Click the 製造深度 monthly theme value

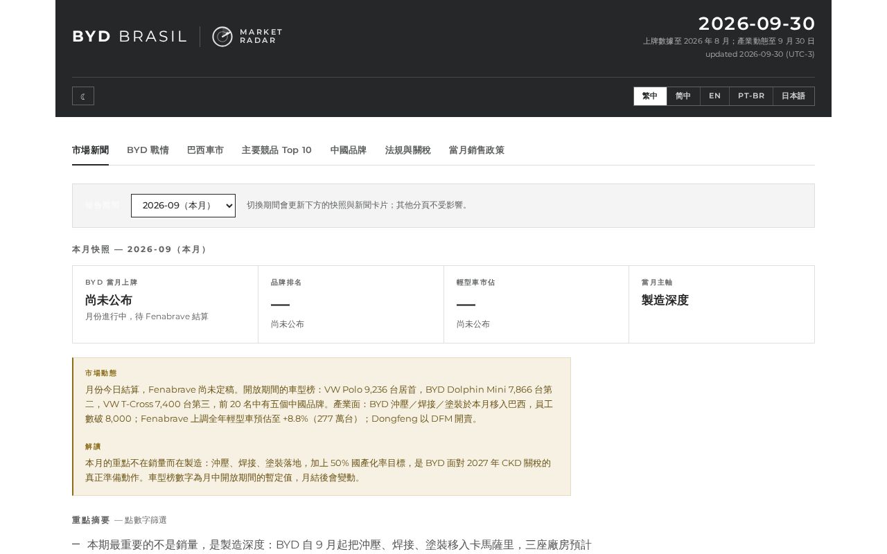665,301
